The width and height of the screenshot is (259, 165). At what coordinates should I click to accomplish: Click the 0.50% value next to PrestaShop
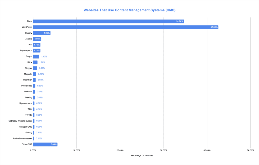tap(40, 86)
